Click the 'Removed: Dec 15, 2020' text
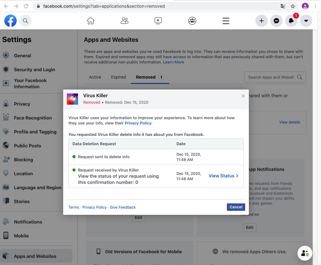The image size is (321, 265). 127,102
